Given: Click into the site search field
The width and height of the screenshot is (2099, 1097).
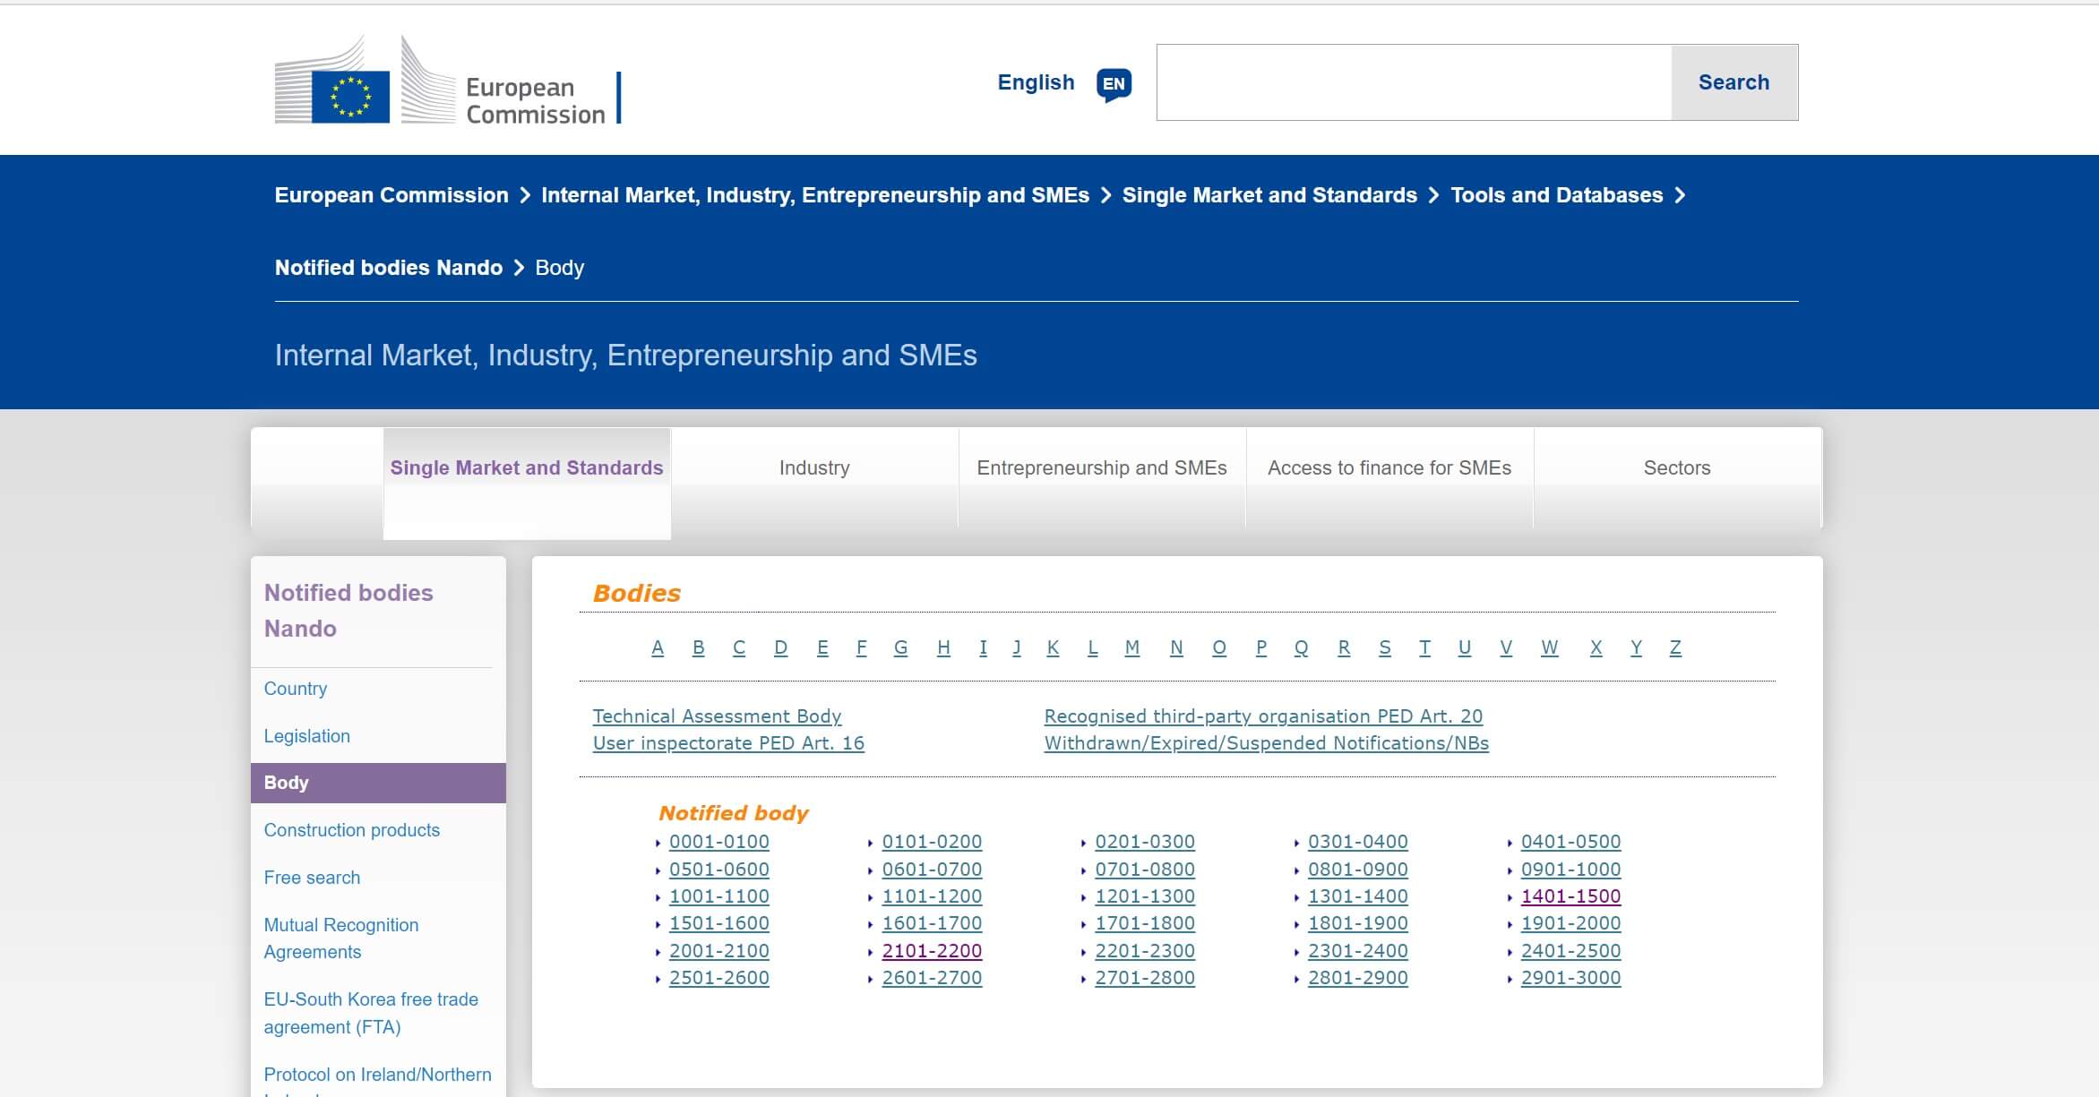Looking at the screenshot, I should tap(1414, 82).
